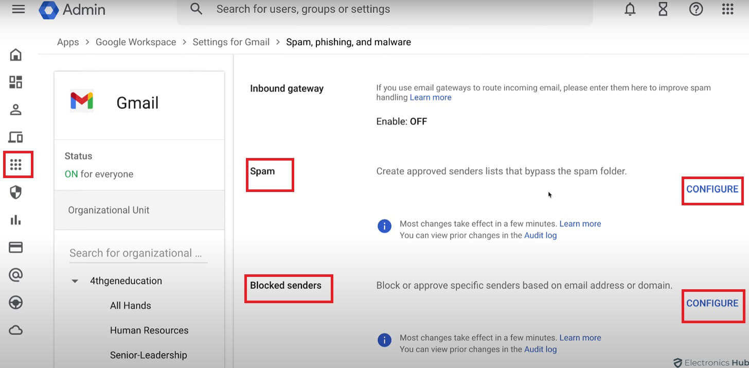The height and width of the screenshot is (368, 749).
Task: Open the Security shield icon in sidebar
Action: pos(16,192)
